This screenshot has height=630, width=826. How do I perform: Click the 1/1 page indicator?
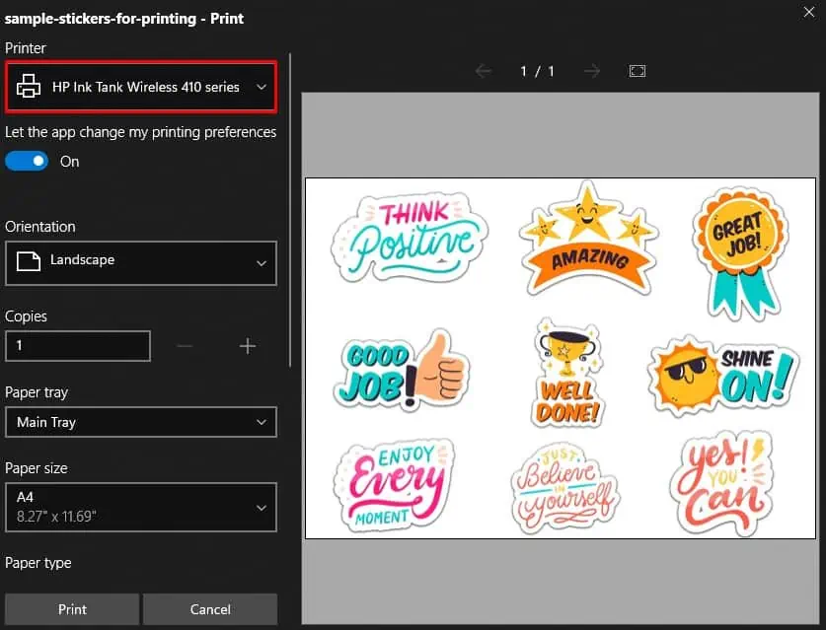click(537, 70)
